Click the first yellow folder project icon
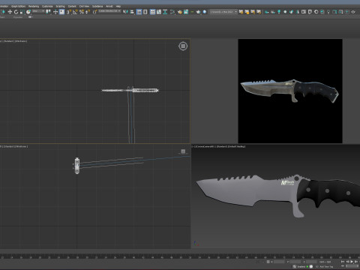Screen dimensions: 360x270 (x=241, y=12)
